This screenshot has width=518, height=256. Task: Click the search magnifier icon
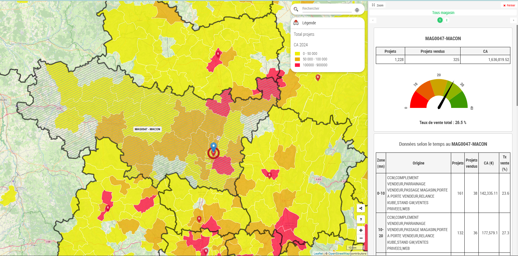(x=296, y=9)
